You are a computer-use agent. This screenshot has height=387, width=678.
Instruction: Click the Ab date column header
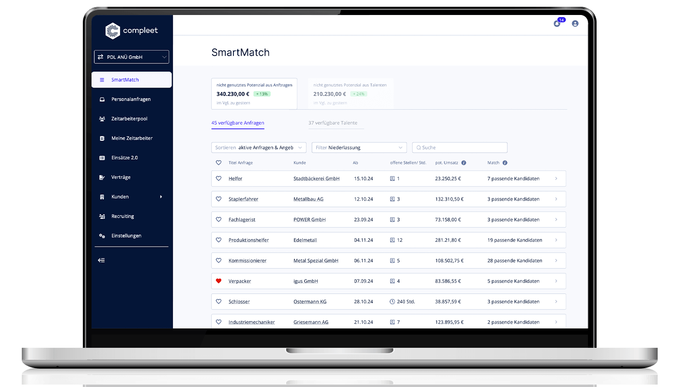click(355, 163)
